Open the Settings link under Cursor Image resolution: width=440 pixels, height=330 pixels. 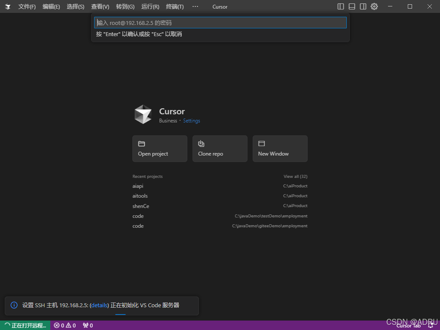[x=192, y=121]
